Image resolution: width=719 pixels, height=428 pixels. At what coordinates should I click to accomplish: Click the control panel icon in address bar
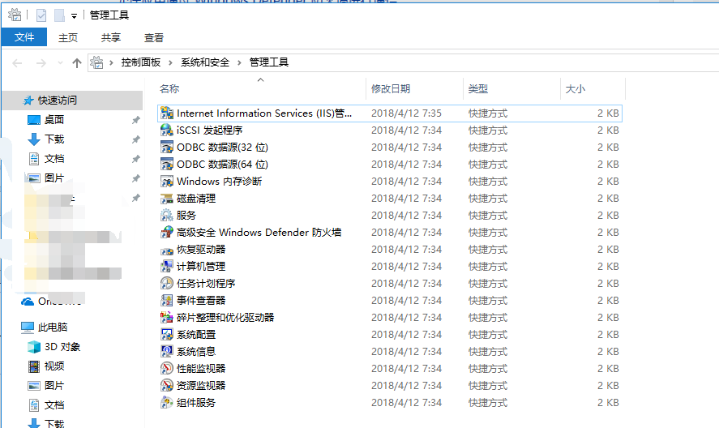pos(96,62)
